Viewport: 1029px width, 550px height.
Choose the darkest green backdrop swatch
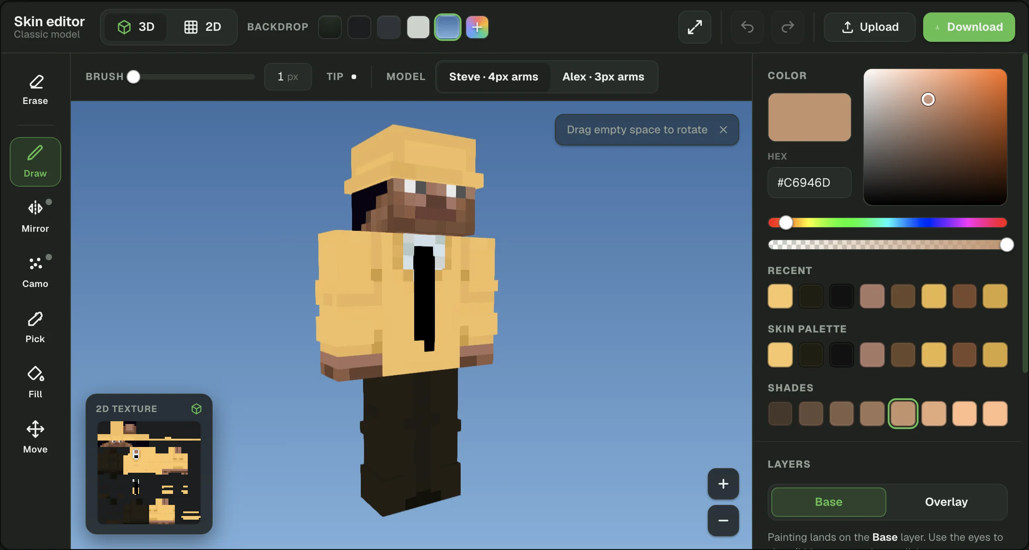tap(330, 27)
